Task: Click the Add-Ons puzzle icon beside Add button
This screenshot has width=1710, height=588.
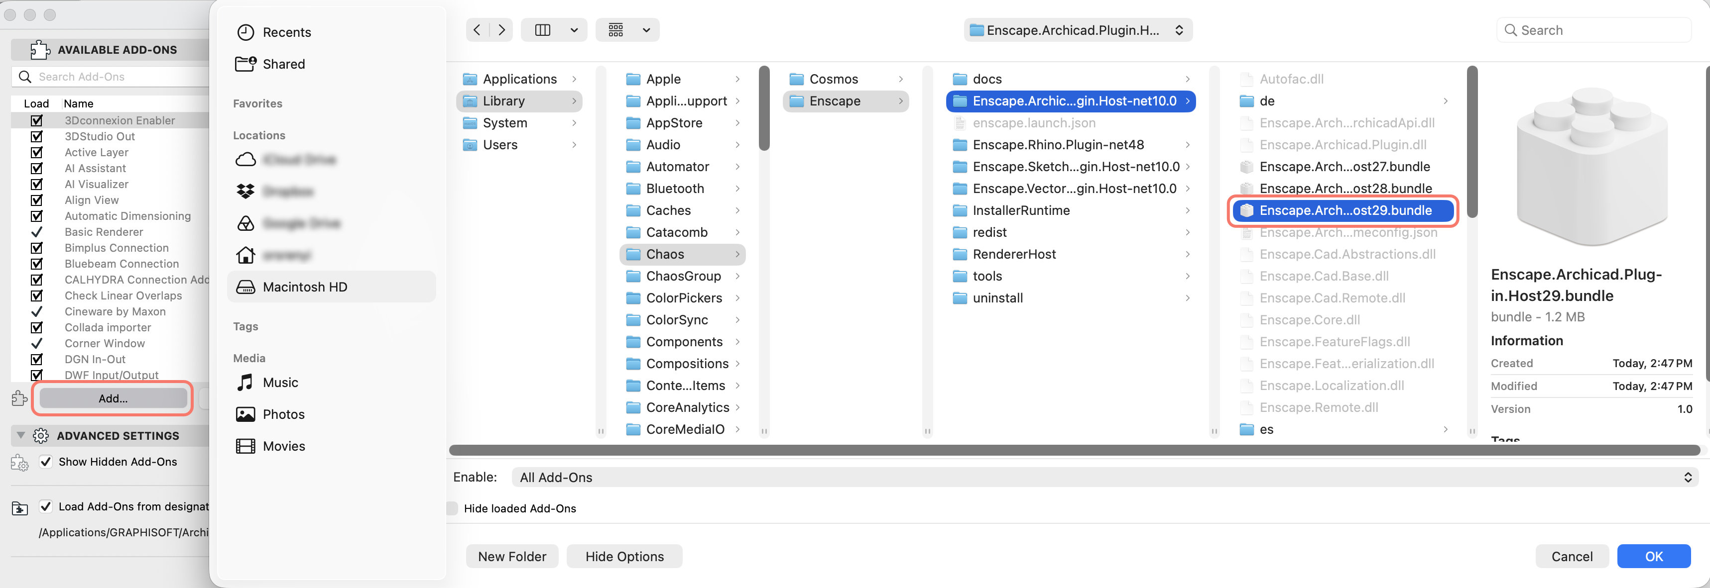Action: (19, 398)
